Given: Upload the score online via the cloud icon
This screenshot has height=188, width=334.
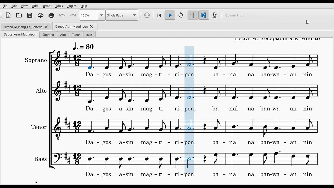Looking at the screenshot, I should 40,15.
